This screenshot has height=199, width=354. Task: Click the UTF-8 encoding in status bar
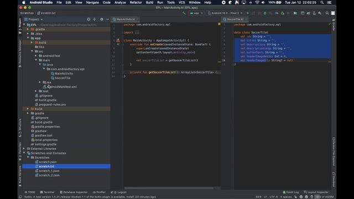tap(274, 197)
